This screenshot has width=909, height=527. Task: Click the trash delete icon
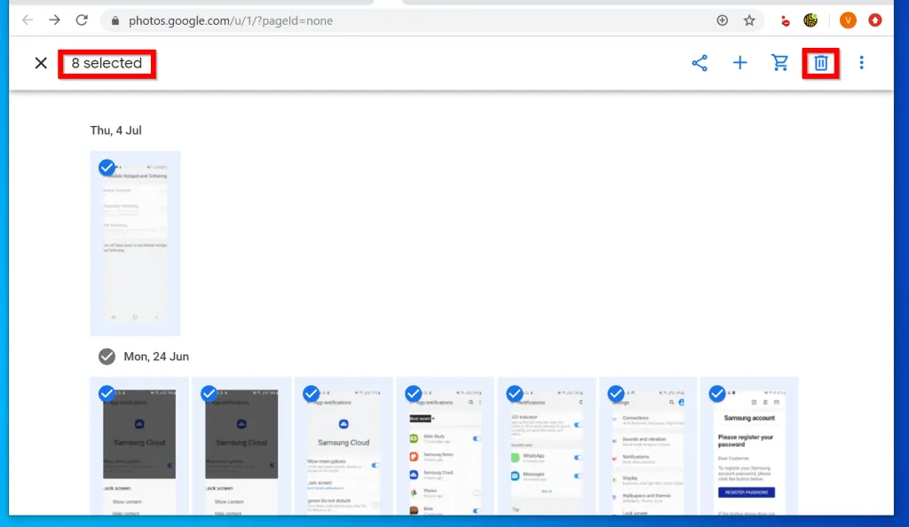pos(821,63)
